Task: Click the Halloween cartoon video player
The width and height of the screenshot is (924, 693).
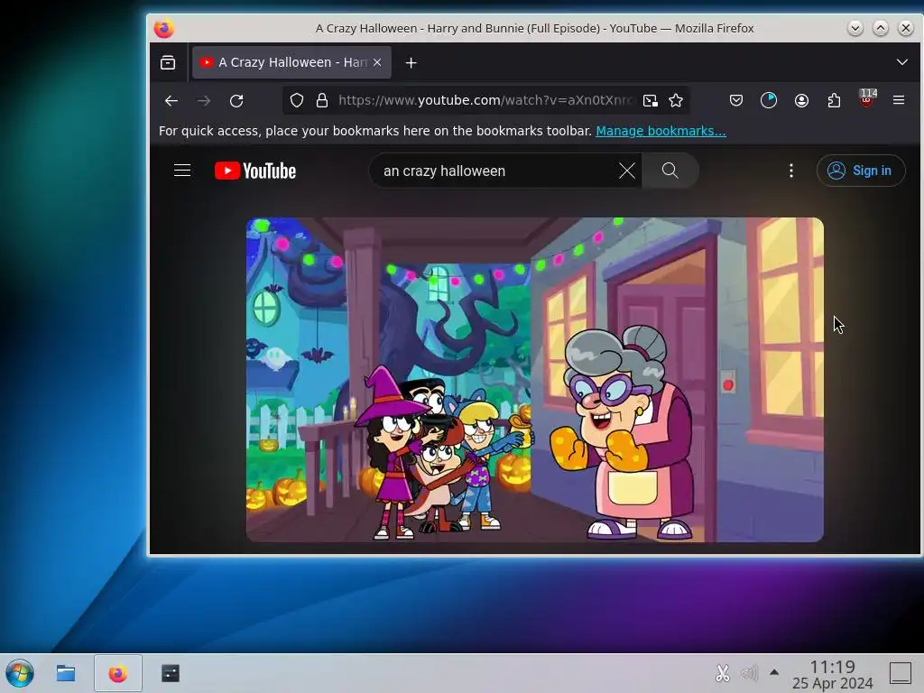Action: 534,380
